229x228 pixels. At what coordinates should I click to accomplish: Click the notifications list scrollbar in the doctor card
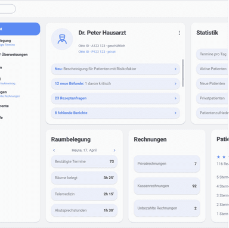point(182,73)
